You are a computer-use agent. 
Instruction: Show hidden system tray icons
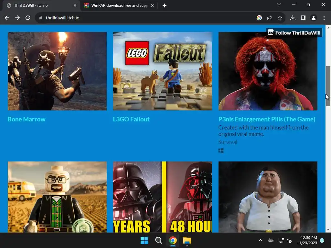coord(261,240)
